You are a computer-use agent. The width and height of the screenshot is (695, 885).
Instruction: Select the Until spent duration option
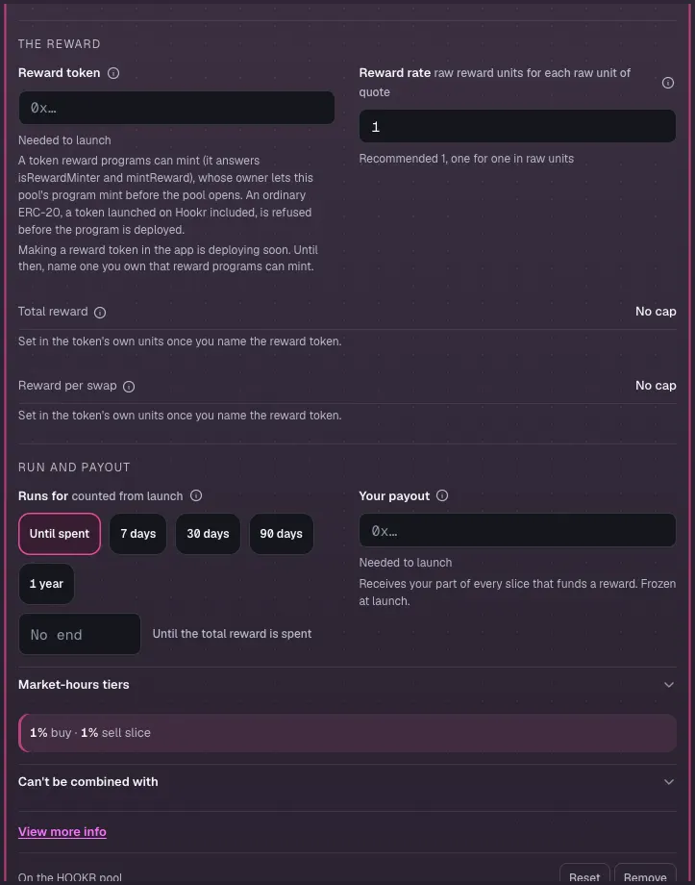point(60,533)
